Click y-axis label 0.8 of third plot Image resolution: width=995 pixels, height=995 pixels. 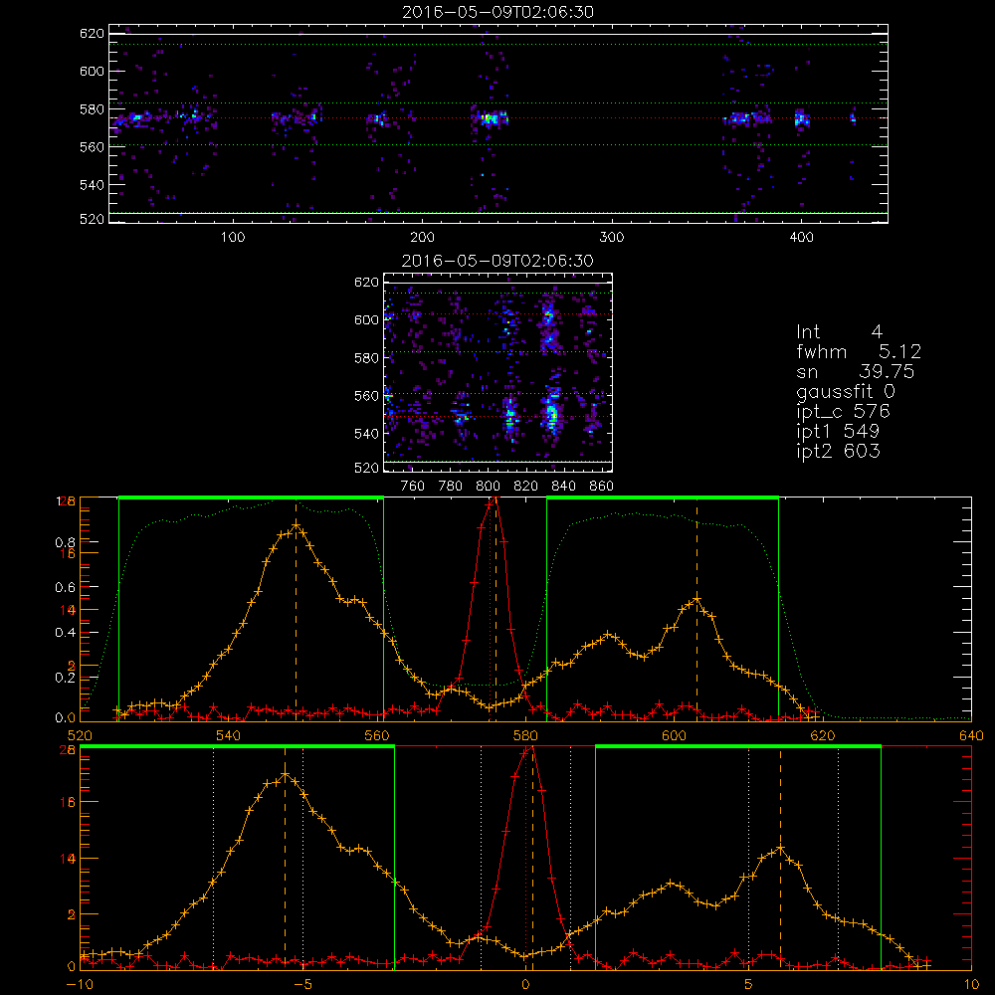click(x=66, y=542)
